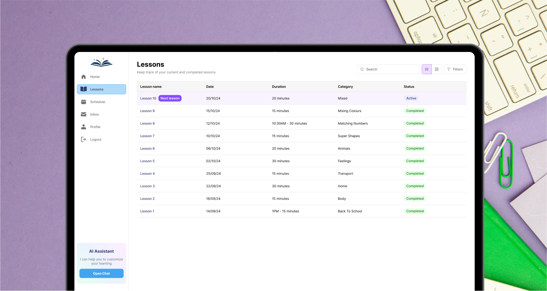Click category 'Back To School'
The height and width of the screenshot is (291, 547).
tap(350, 211)
